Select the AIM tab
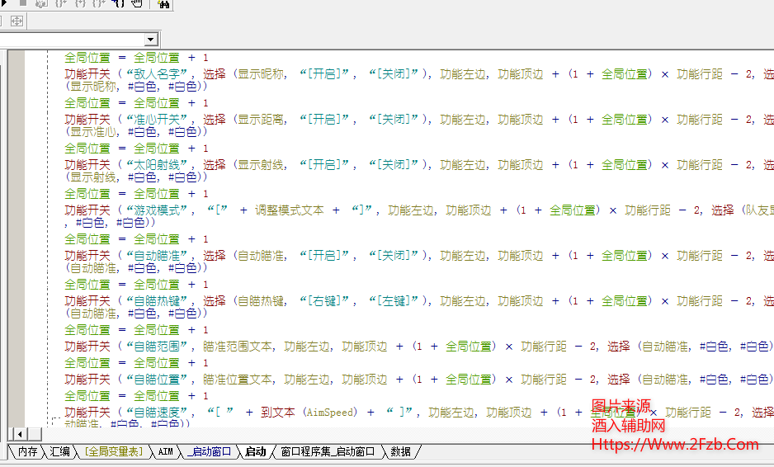 pos(166,452)
